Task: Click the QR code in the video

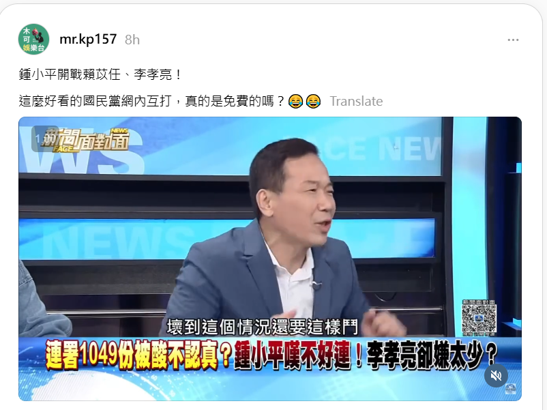Action: click(x=479, y=317)
